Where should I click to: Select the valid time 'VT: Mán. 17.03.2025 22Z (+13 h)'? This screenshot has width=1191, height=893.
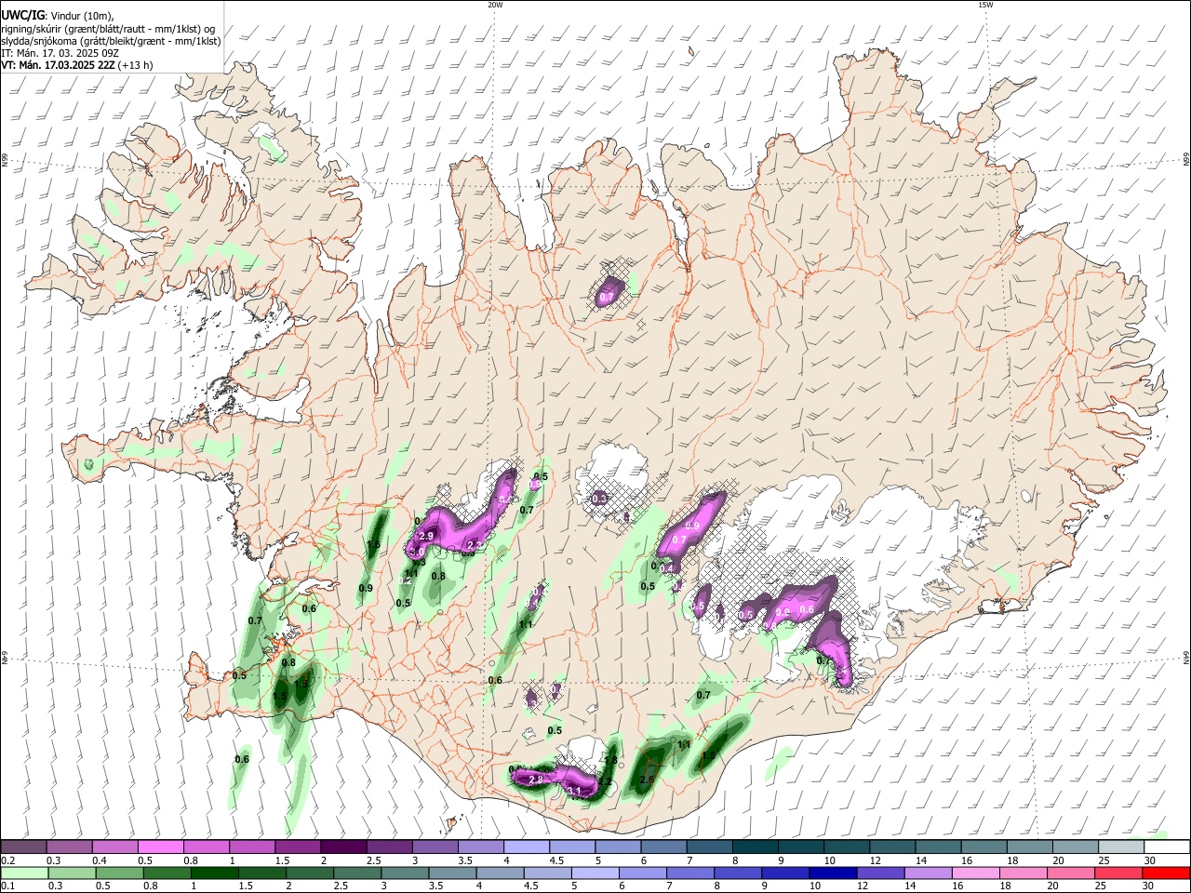[77, 65]
